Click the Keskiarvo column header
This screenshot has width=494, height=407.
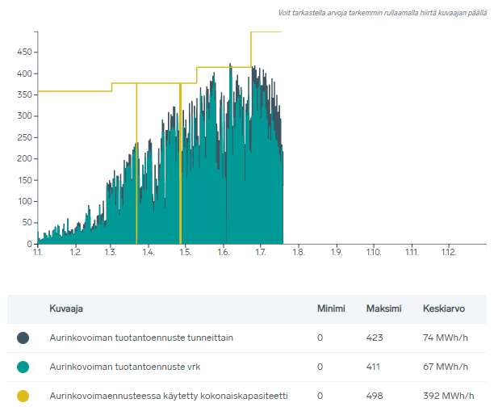442,308
